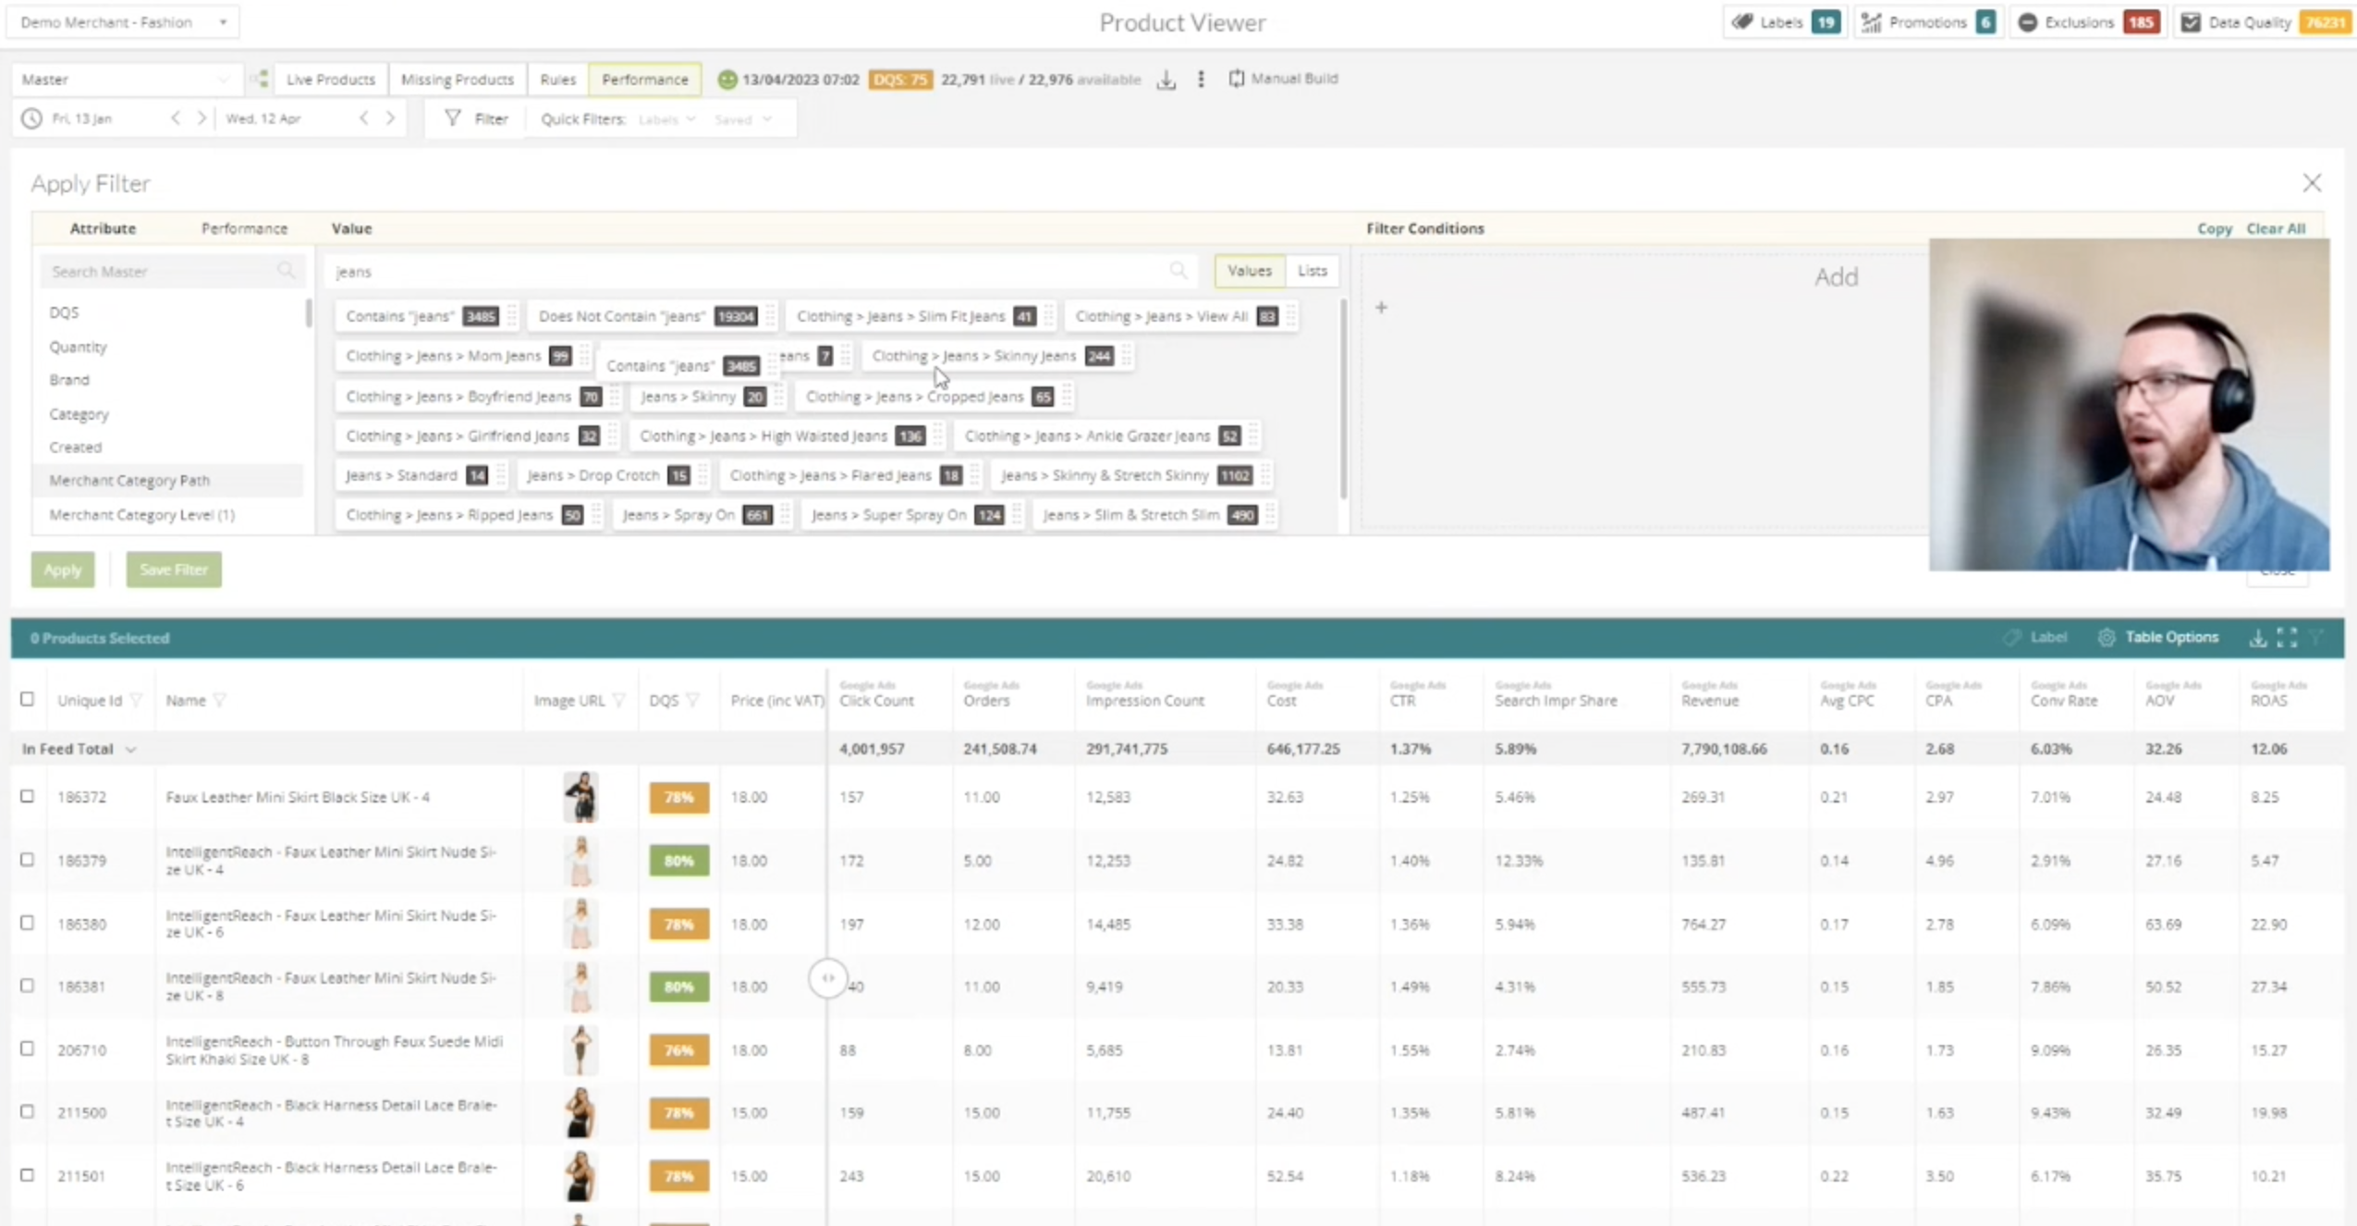Click the Unique Id column filter icon
Screen dimensions: 2357x1226
click(x=137, y=700)
